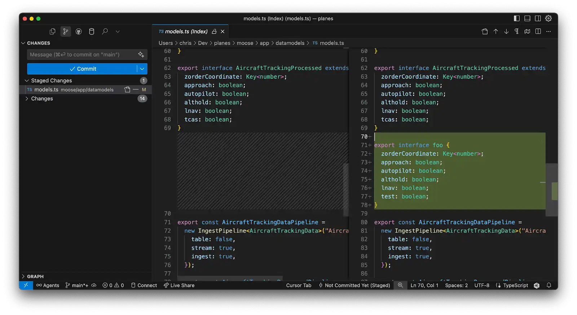Toggle whitespace paragraph icon in editor toolbar
The image size is (577, 315).
point(517,31)
